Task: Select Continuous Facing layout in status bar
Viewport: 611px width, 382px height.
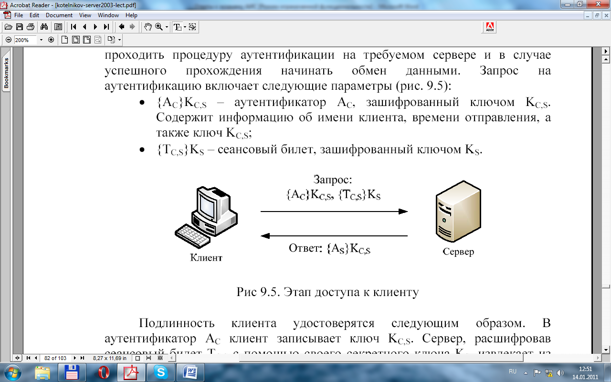Action: tap(159, 358)
